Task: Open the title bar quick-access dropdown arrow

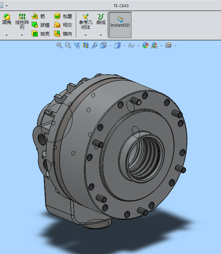Action: click(x=6, y=6)
